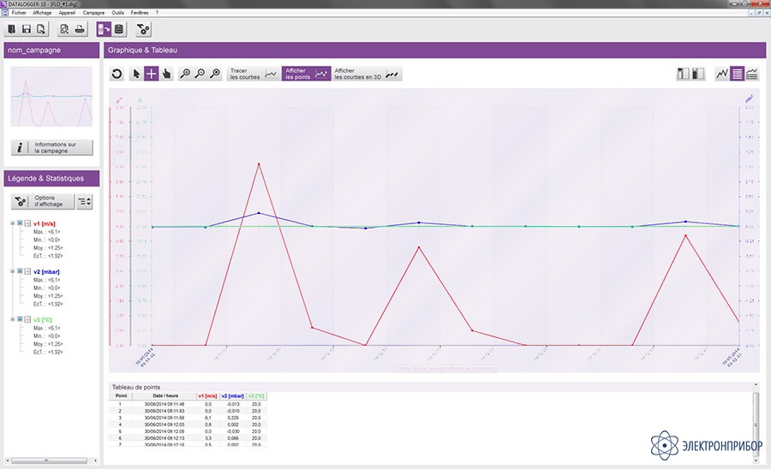Open the Fenêtres menu
Image resolution: width=771 pixels, height=469 pixels.
pos(140,13)
